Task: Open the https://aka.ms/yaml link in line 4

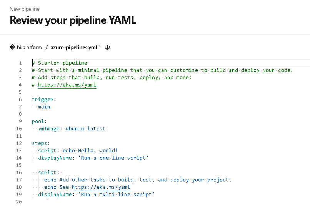Action: (67, 85)
